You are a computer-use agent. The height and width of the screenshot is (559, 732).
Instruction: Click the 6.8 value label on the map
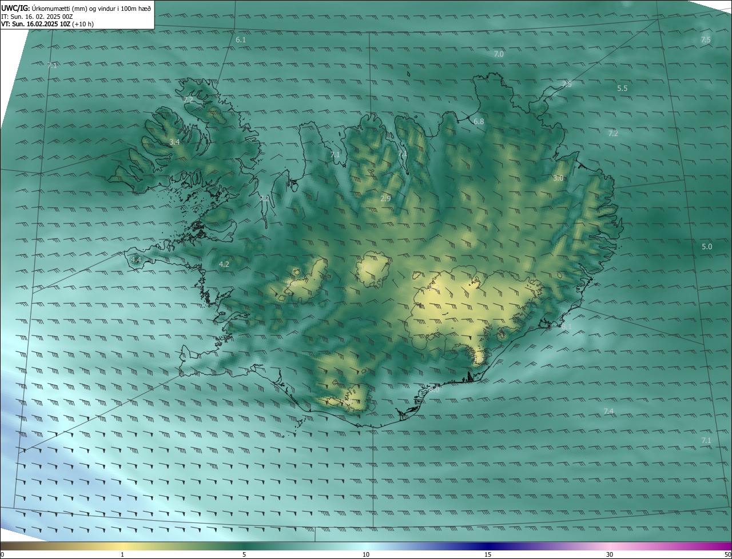click(479, 122)
